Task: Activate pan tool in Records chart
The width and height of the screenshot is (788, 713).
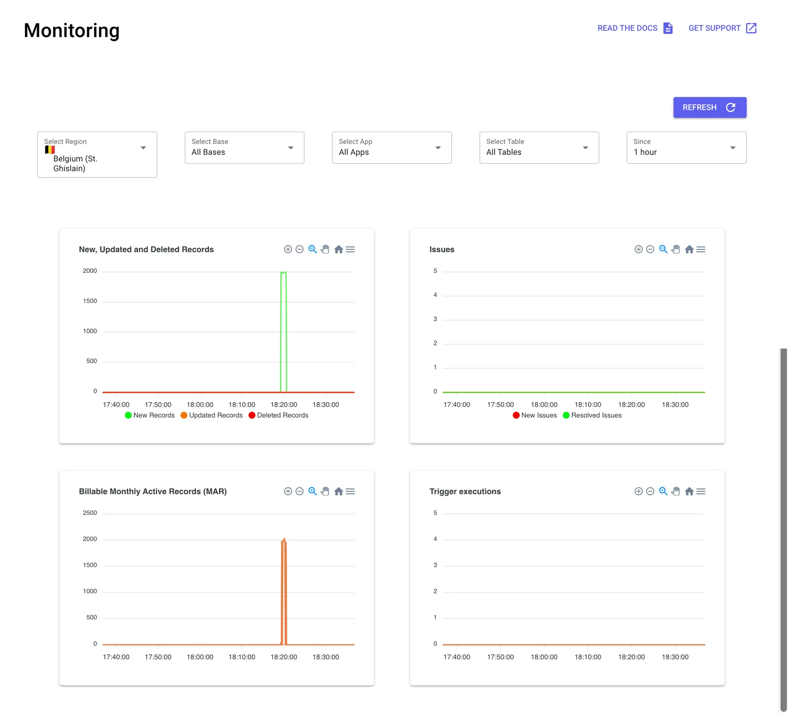Action: [x=325, y=249]
